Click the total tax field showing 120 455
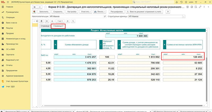Screen dimensions: 212x112 (x=183, y=57)
